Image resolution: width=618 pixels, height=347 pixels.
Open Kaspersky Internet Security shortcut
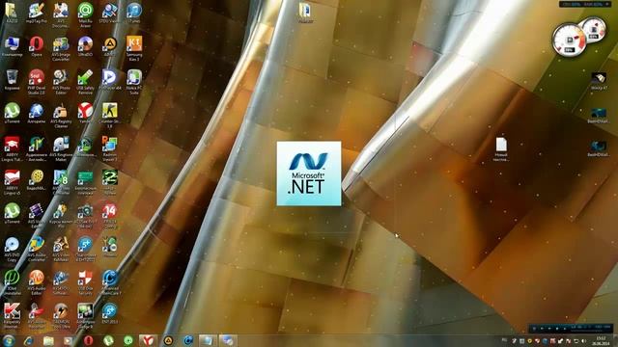[12, 316]
